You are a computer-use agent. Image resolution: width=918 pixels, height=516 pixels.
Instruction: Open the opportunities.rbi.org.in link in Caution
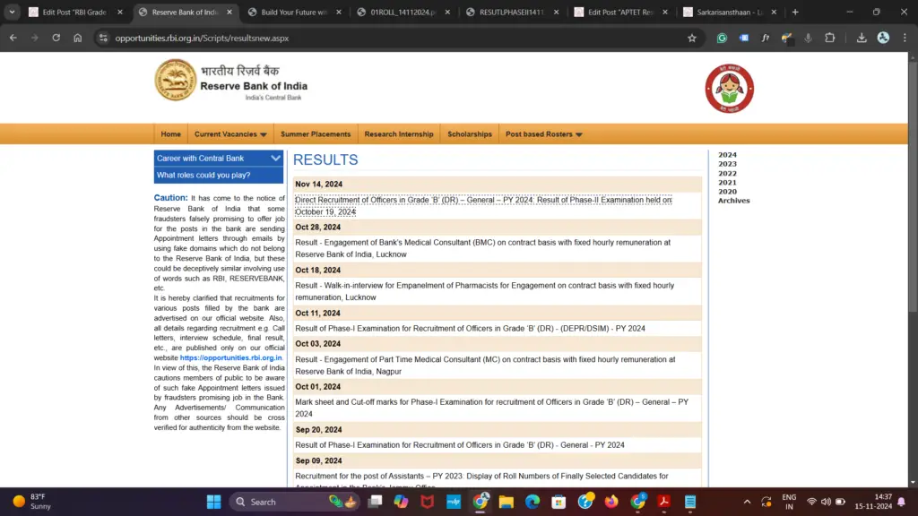coord(230,357)
